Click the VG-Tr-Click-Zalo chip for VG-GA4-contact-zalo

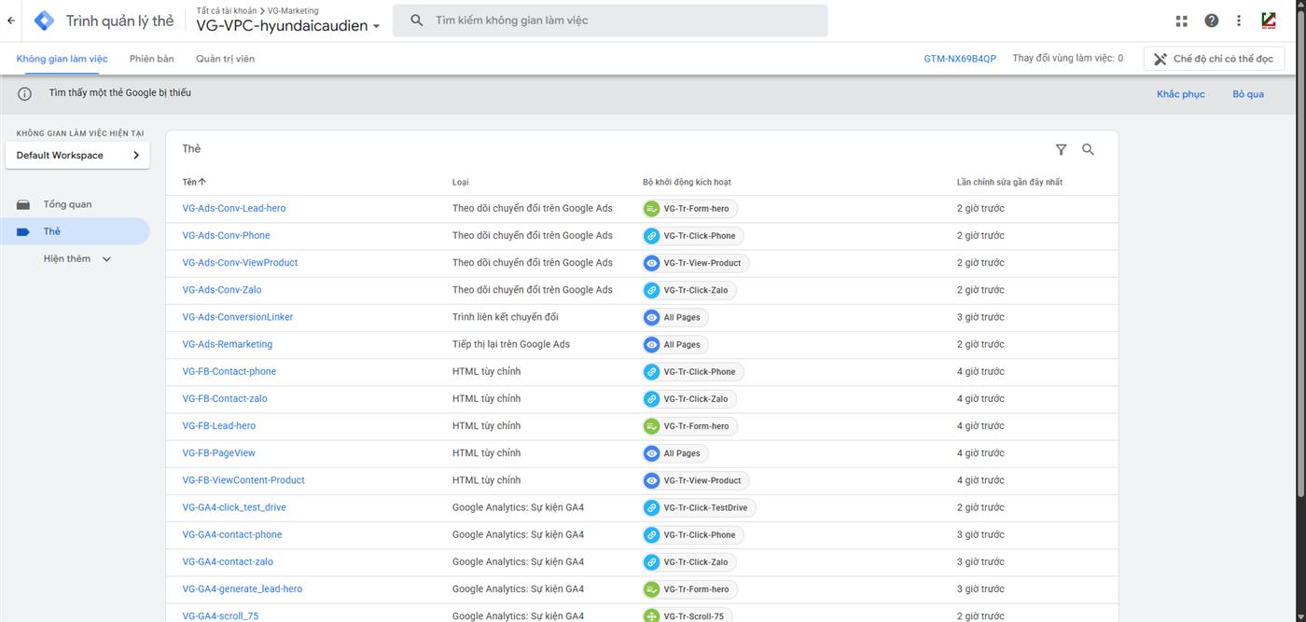(x=689, y=562)
